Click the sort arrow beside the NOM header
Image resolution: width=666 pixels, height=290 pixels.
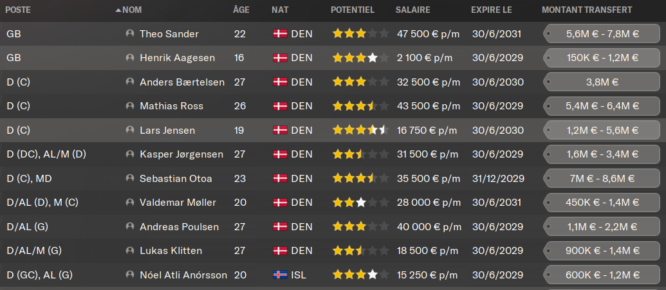click(118, 11)
